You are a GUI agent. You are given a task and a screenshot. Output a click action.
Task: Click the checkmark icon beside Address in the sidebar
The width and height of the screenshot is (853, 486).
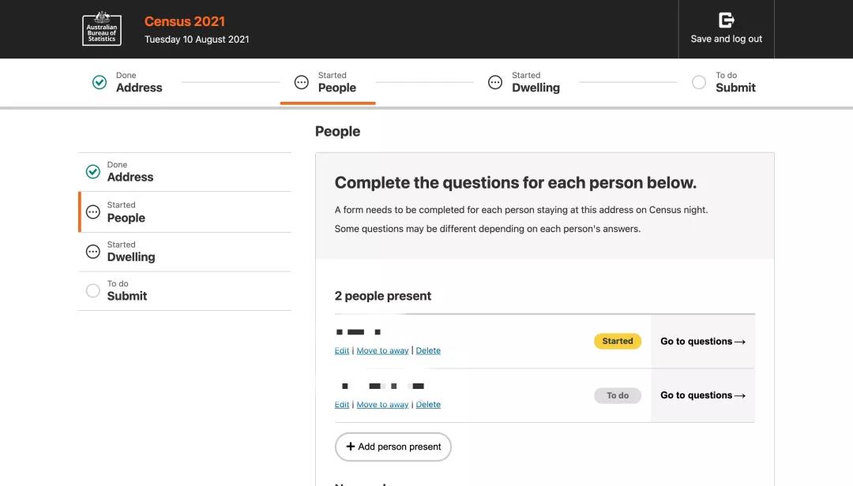coord(92,170)
